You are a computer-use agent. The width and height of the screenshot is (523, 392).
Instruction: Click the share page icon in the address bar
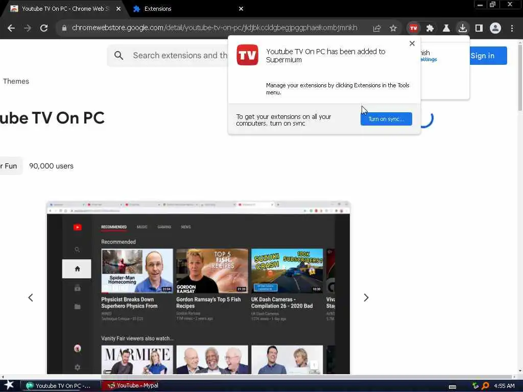pos(377,29)
